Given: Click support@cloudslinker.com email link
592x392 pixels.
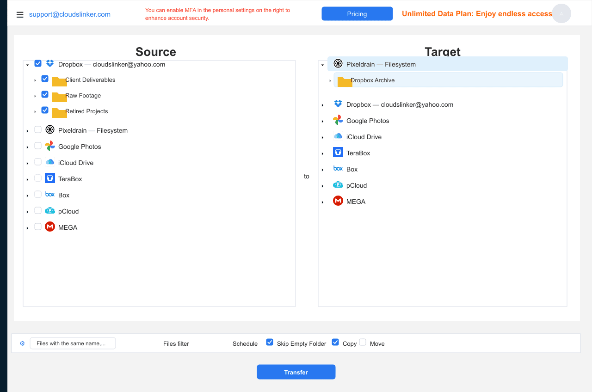Looking at the screenshot, I should 70,14.
